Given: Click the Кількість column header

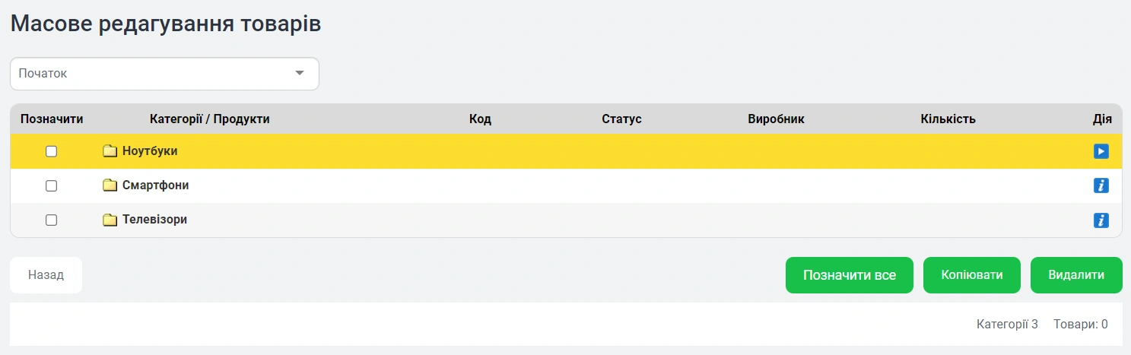Looking at the screenshot, I should coord(948,119).
